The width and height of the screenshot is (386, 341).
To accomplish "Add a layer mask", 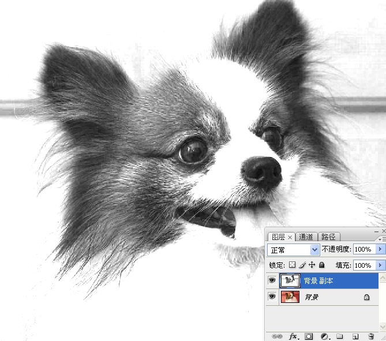I will [x=309, y=336].
